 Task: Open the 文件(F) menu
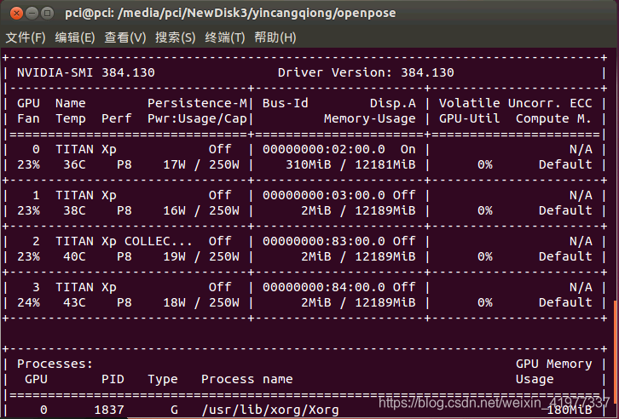tap(26, 37)
